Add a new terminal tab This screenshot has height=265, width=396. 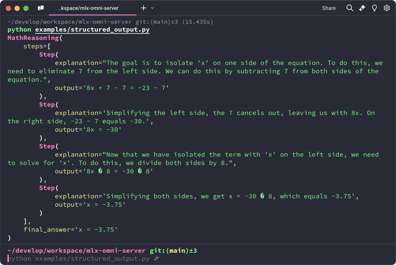(144, 8)
